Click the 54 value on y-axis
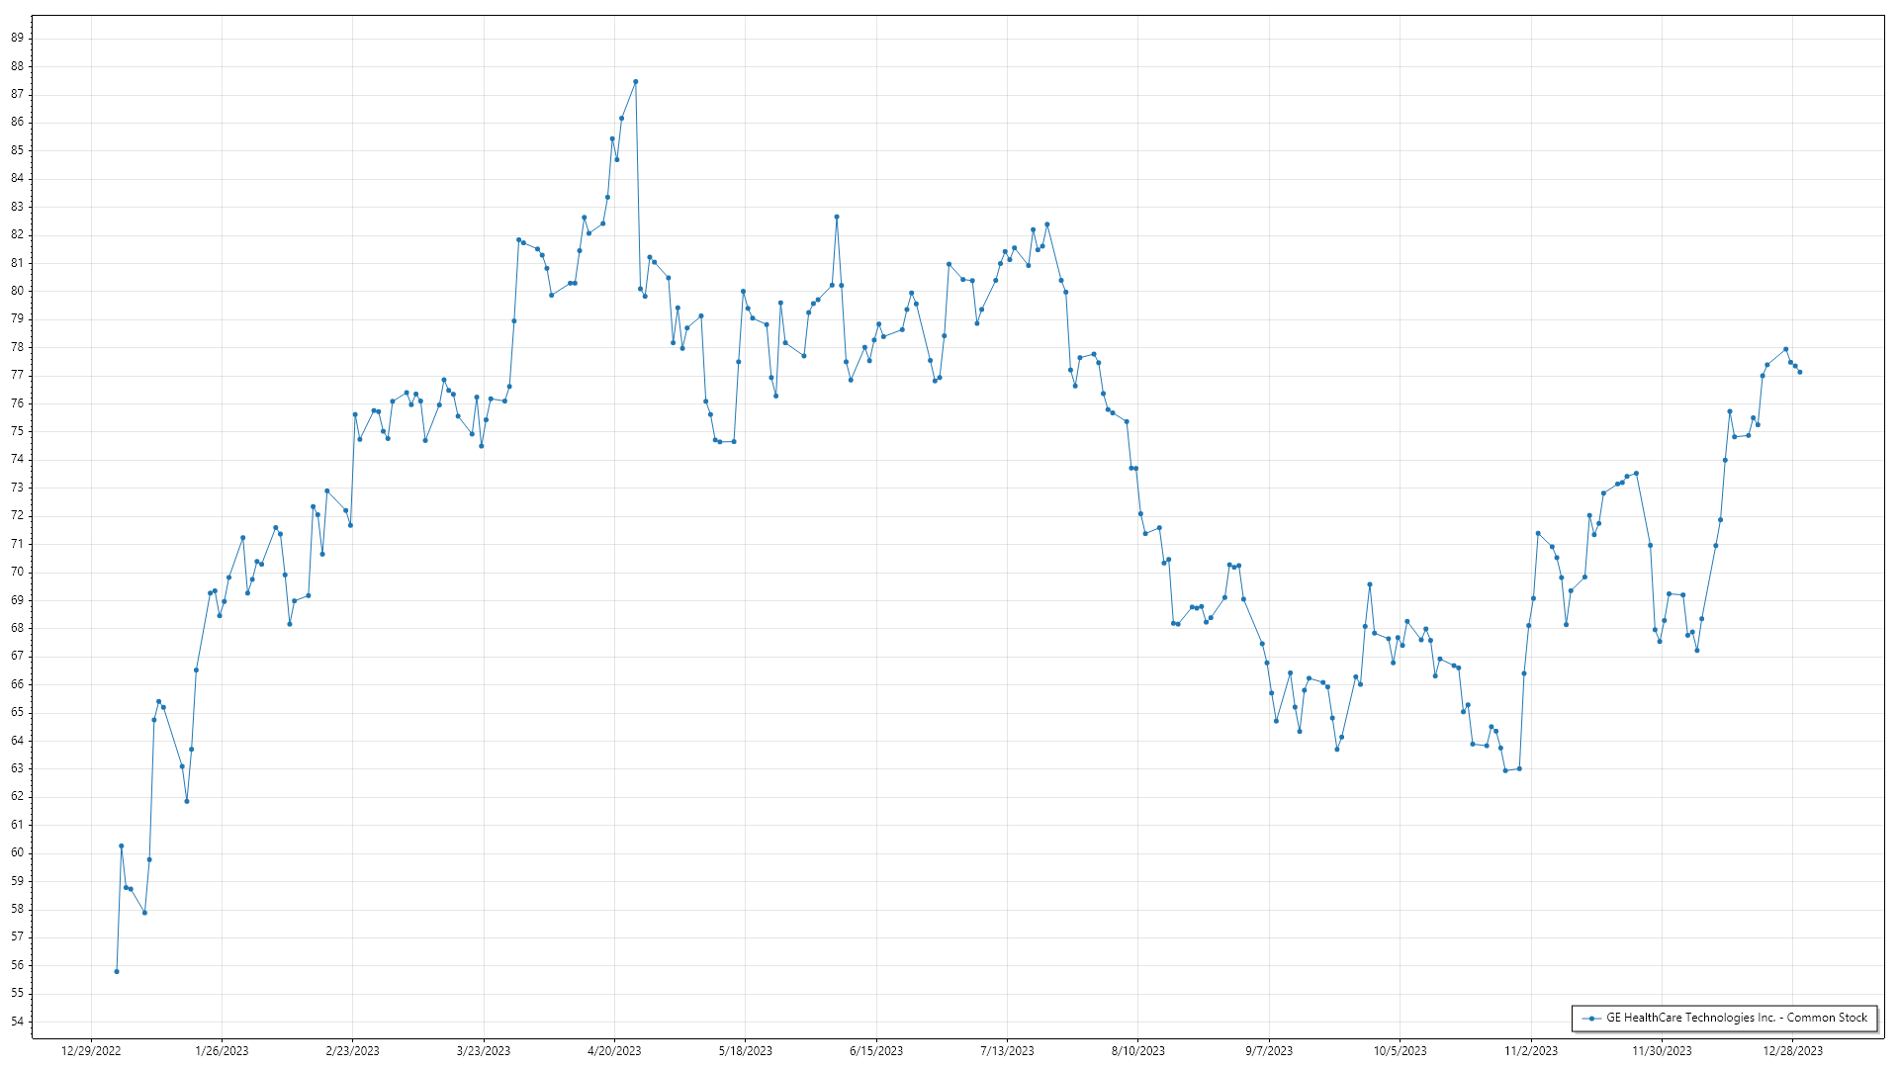The width and height of the screenshot is (1899, 1068). click(18, 1022)
